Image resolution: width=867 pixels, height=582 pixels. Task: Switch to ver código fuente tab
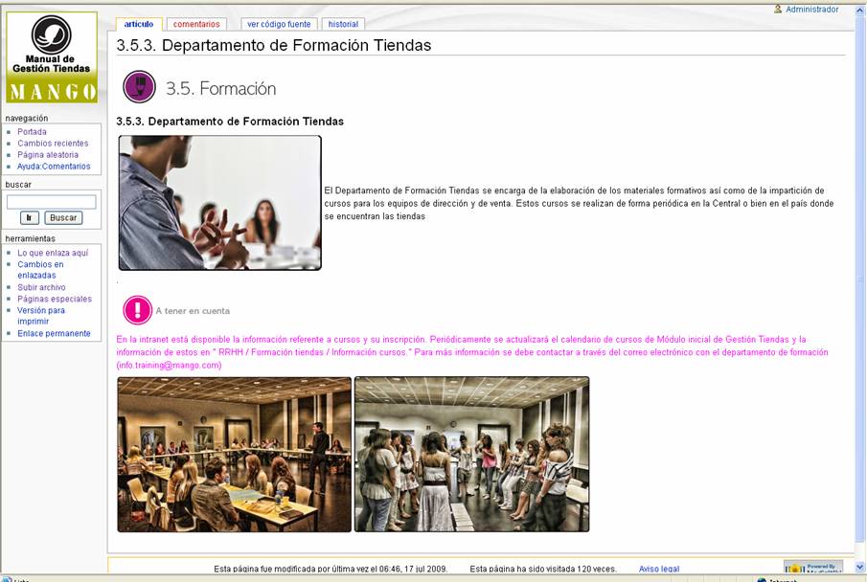pos(279,24)
